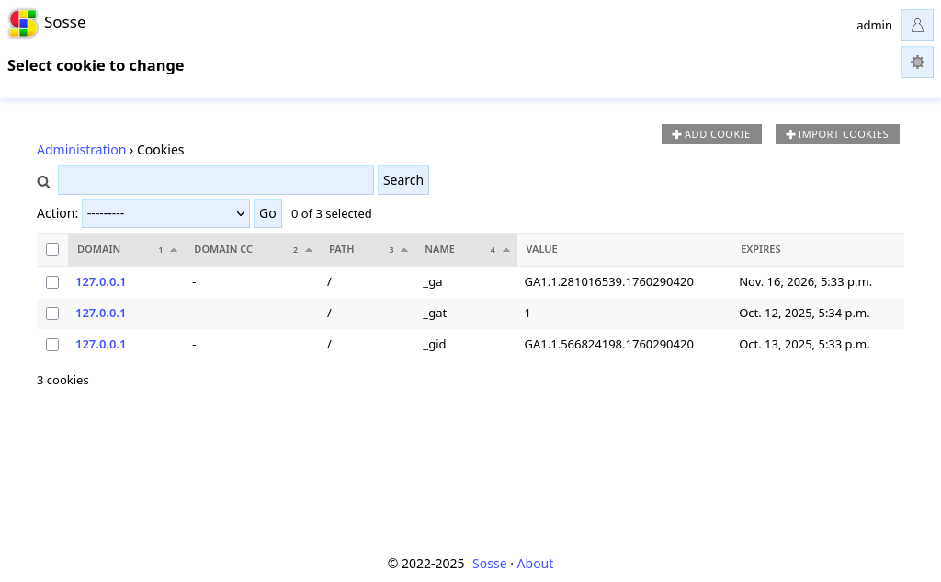This screenshot has height=582, width=941.
Task: Click the _ga name cell
Action: [433, 281]
